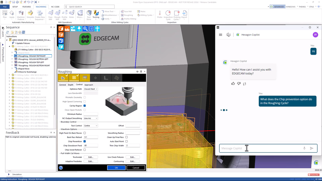The width and height of the screenshot is (322, 181).
Task: Confirm the Roughing dialog with OK
Action: point(116,168)
